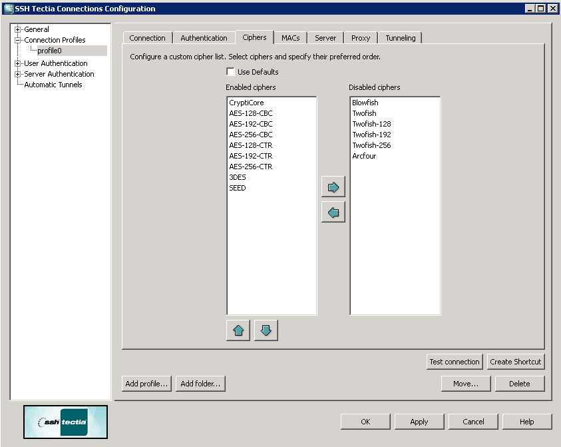561x447 pixels.
Task: Expand the User Authentication node
Action: [x=18, y=63]
